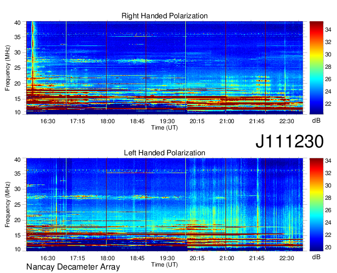This screenshot has height=273, width=337.
Task: Click 35 MHz tick on Left Handed frequency axis
Action: pyautogui.click(x=18, y=174)
